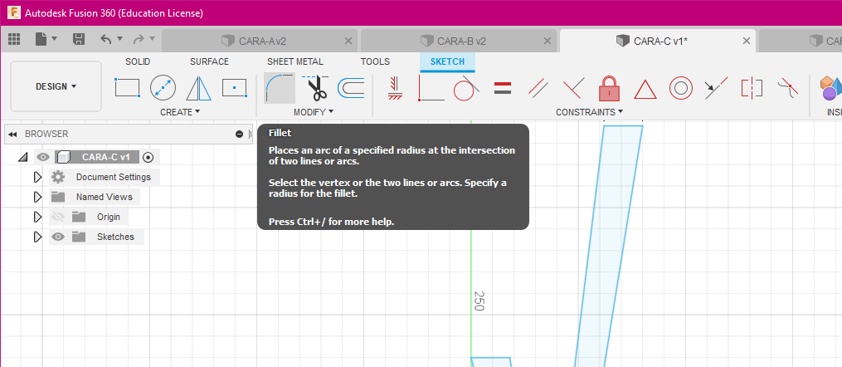Click the File document icon
Image resolution: width=842 pixels, height=367 pixels.
coord(41,39)
